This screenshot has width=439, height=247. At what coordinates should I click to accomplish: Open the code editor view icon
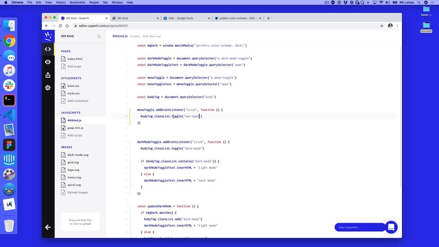tap(48, 49)
